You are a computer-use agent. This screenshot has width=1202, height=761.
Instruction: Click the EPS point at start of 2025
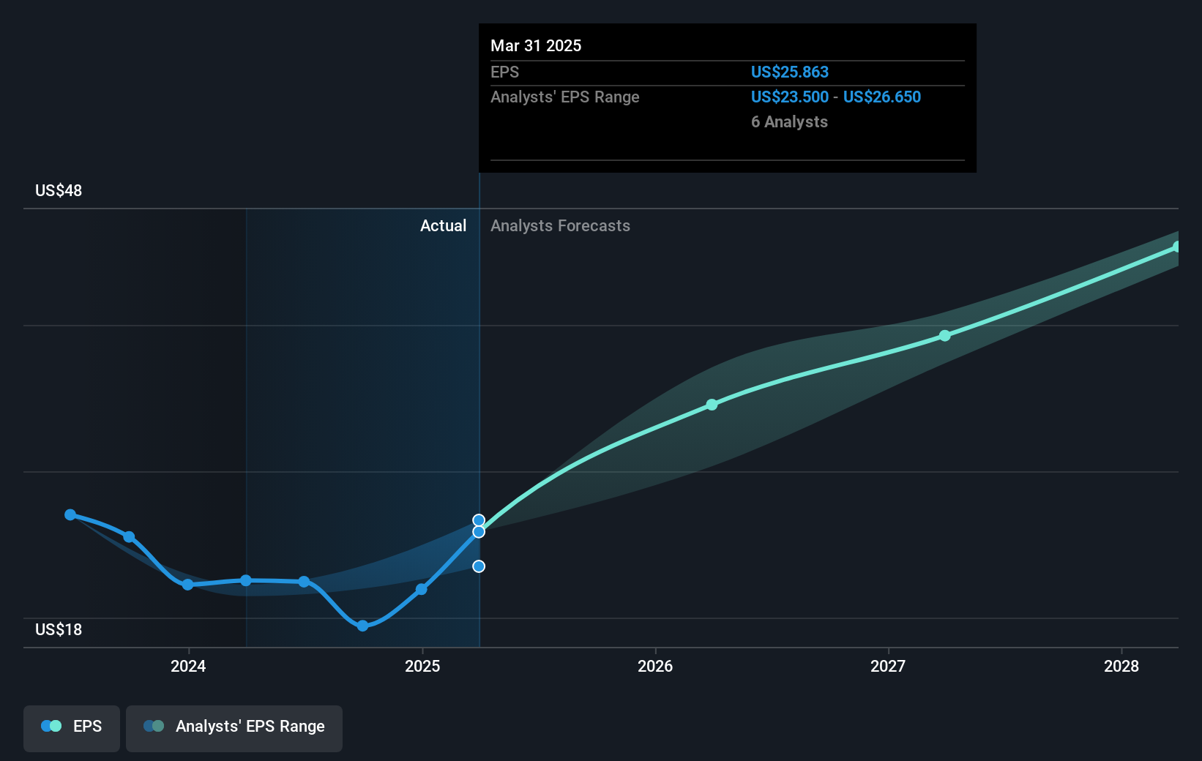tap(421, 589)
